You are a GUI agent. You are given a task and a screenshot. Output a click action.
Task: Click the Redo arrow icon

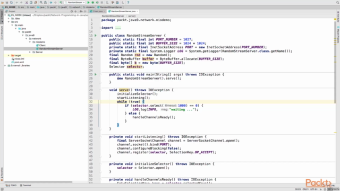[x=21, y=2]
